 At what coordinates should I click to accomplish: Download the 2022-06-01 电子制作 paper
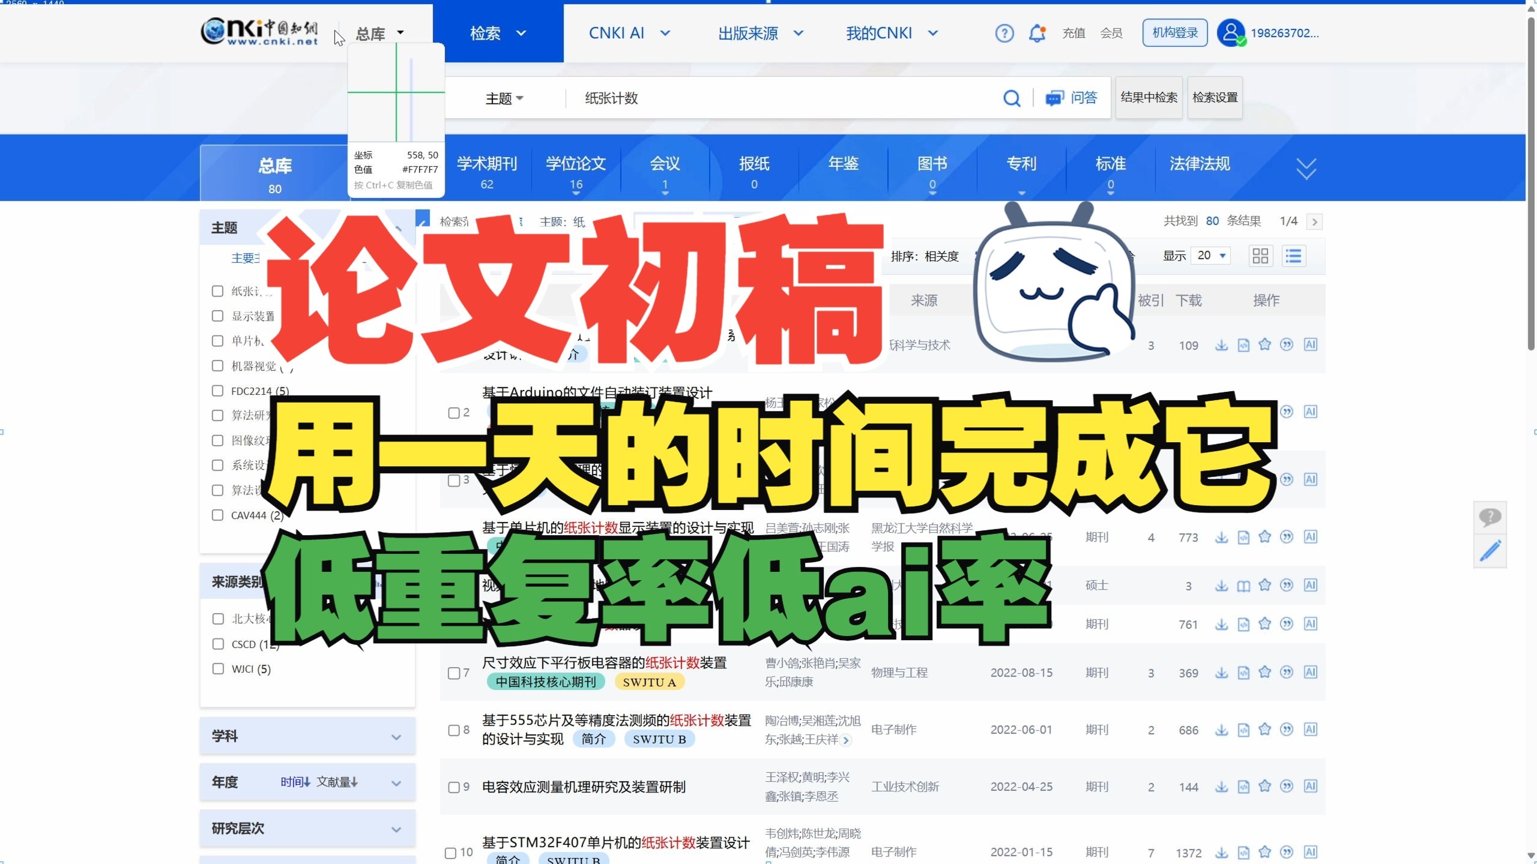1221,730
